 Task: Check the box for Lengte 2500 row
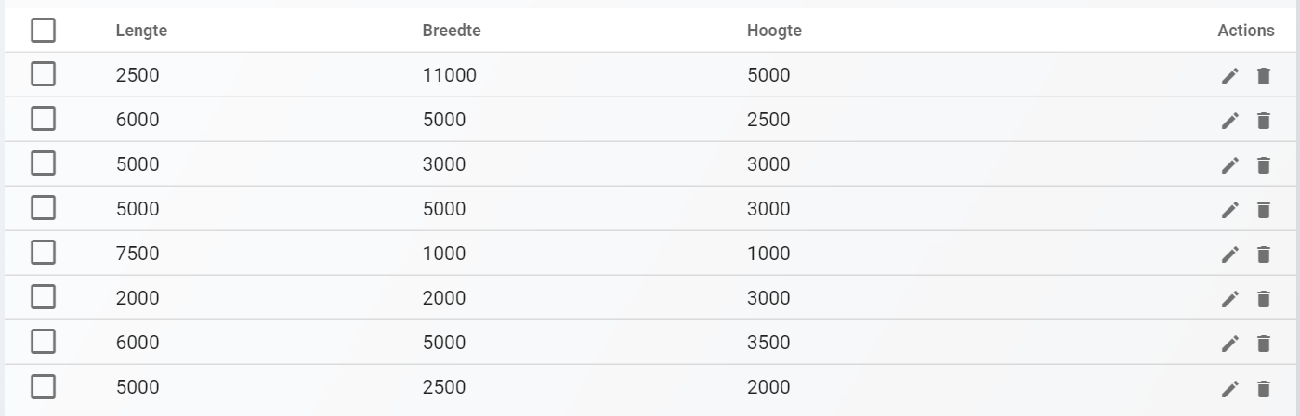coord(43,74)
